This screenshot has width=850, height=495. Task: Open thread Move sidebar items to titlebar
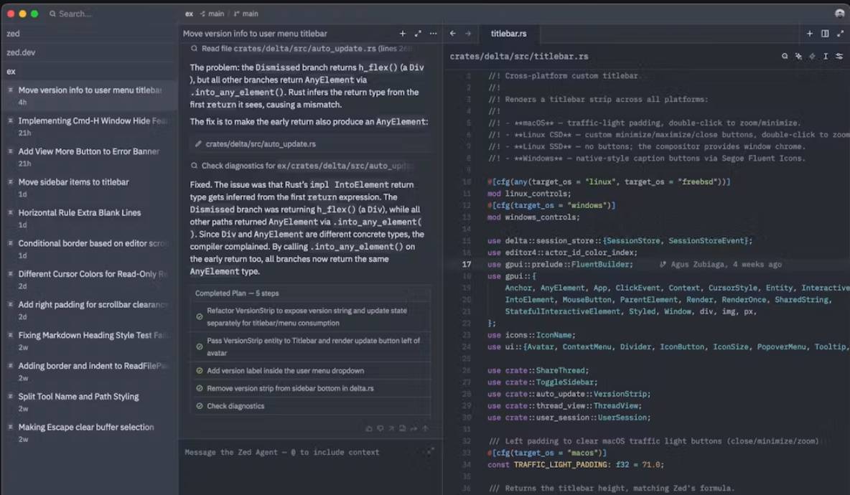pos(90,187)
